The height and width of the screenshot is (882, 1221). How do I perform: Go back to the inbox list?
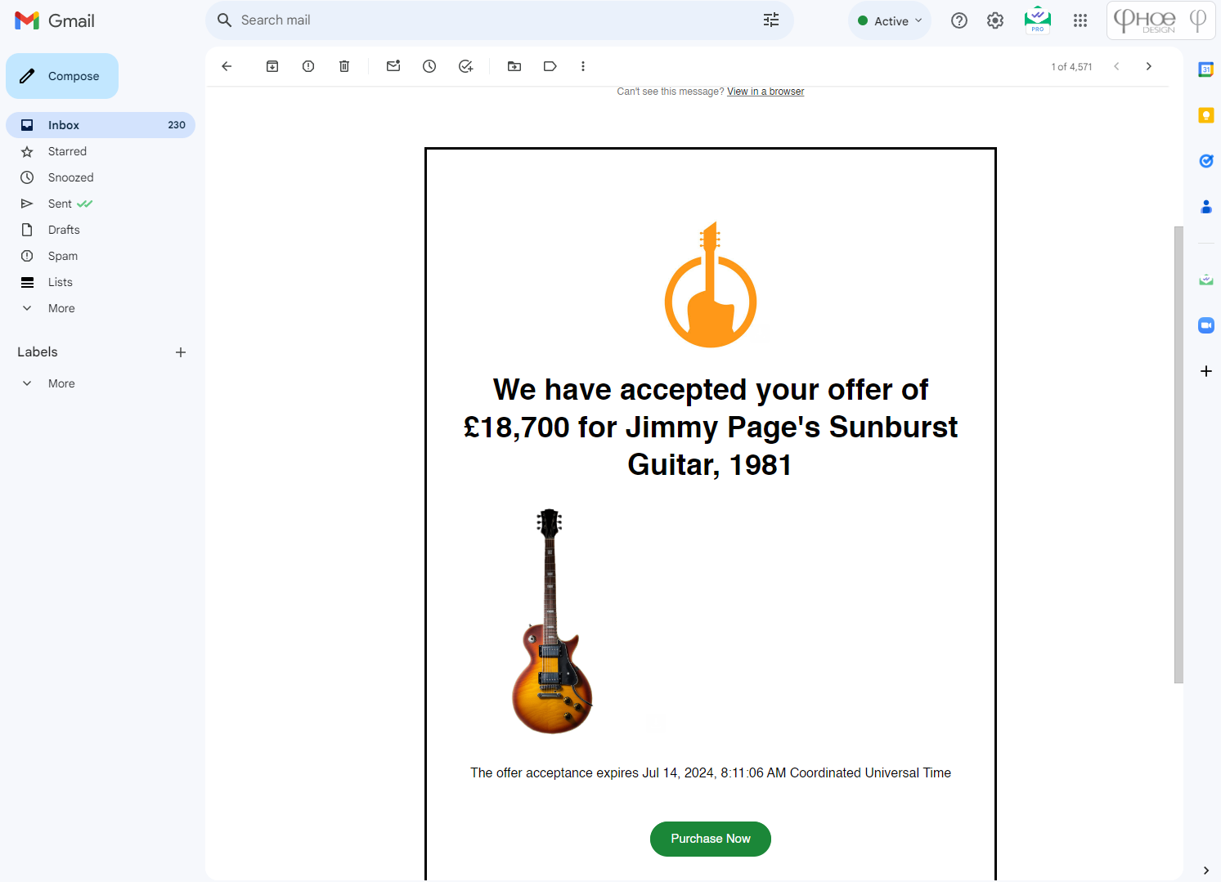pyautogui.click(x=227, y=66)
